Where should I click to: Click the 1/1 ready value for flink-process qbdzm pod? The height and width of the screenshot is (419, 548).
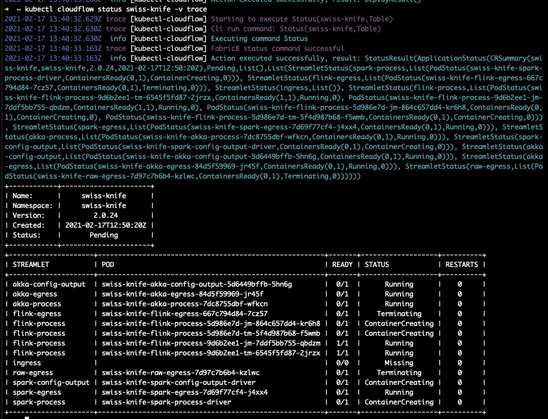click(343, 343)
